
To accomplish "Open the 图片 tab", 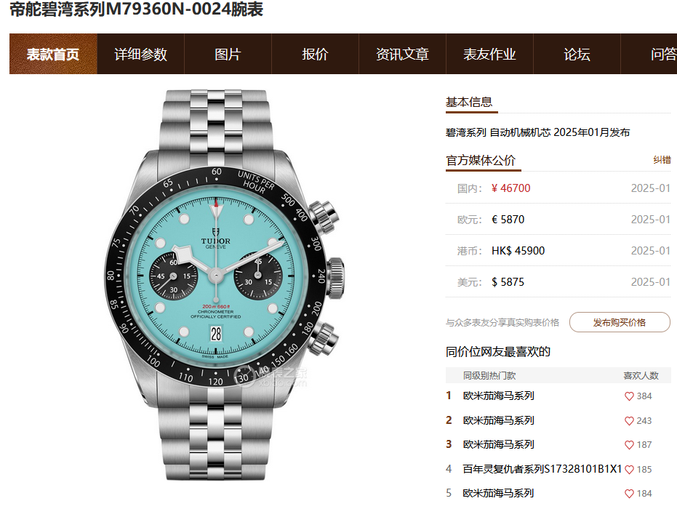I will coord(228,54).
